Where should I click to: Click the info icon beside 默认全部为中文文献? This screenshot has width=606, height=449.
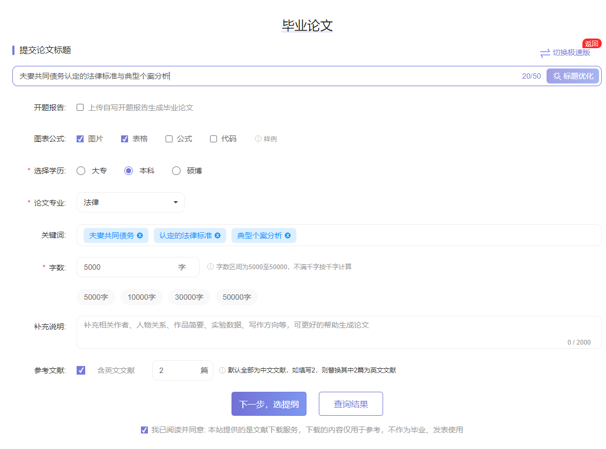222,370
